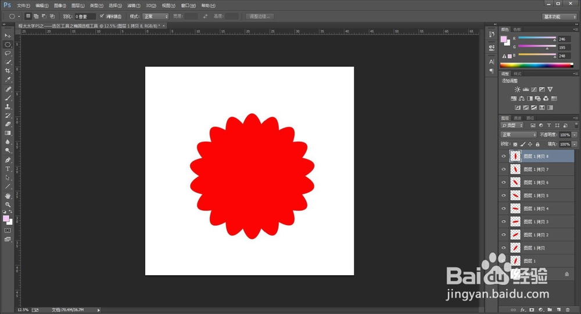Open the 图像(I) menu
This screenshot has width=581, height=314.
[x=60, y=6]
